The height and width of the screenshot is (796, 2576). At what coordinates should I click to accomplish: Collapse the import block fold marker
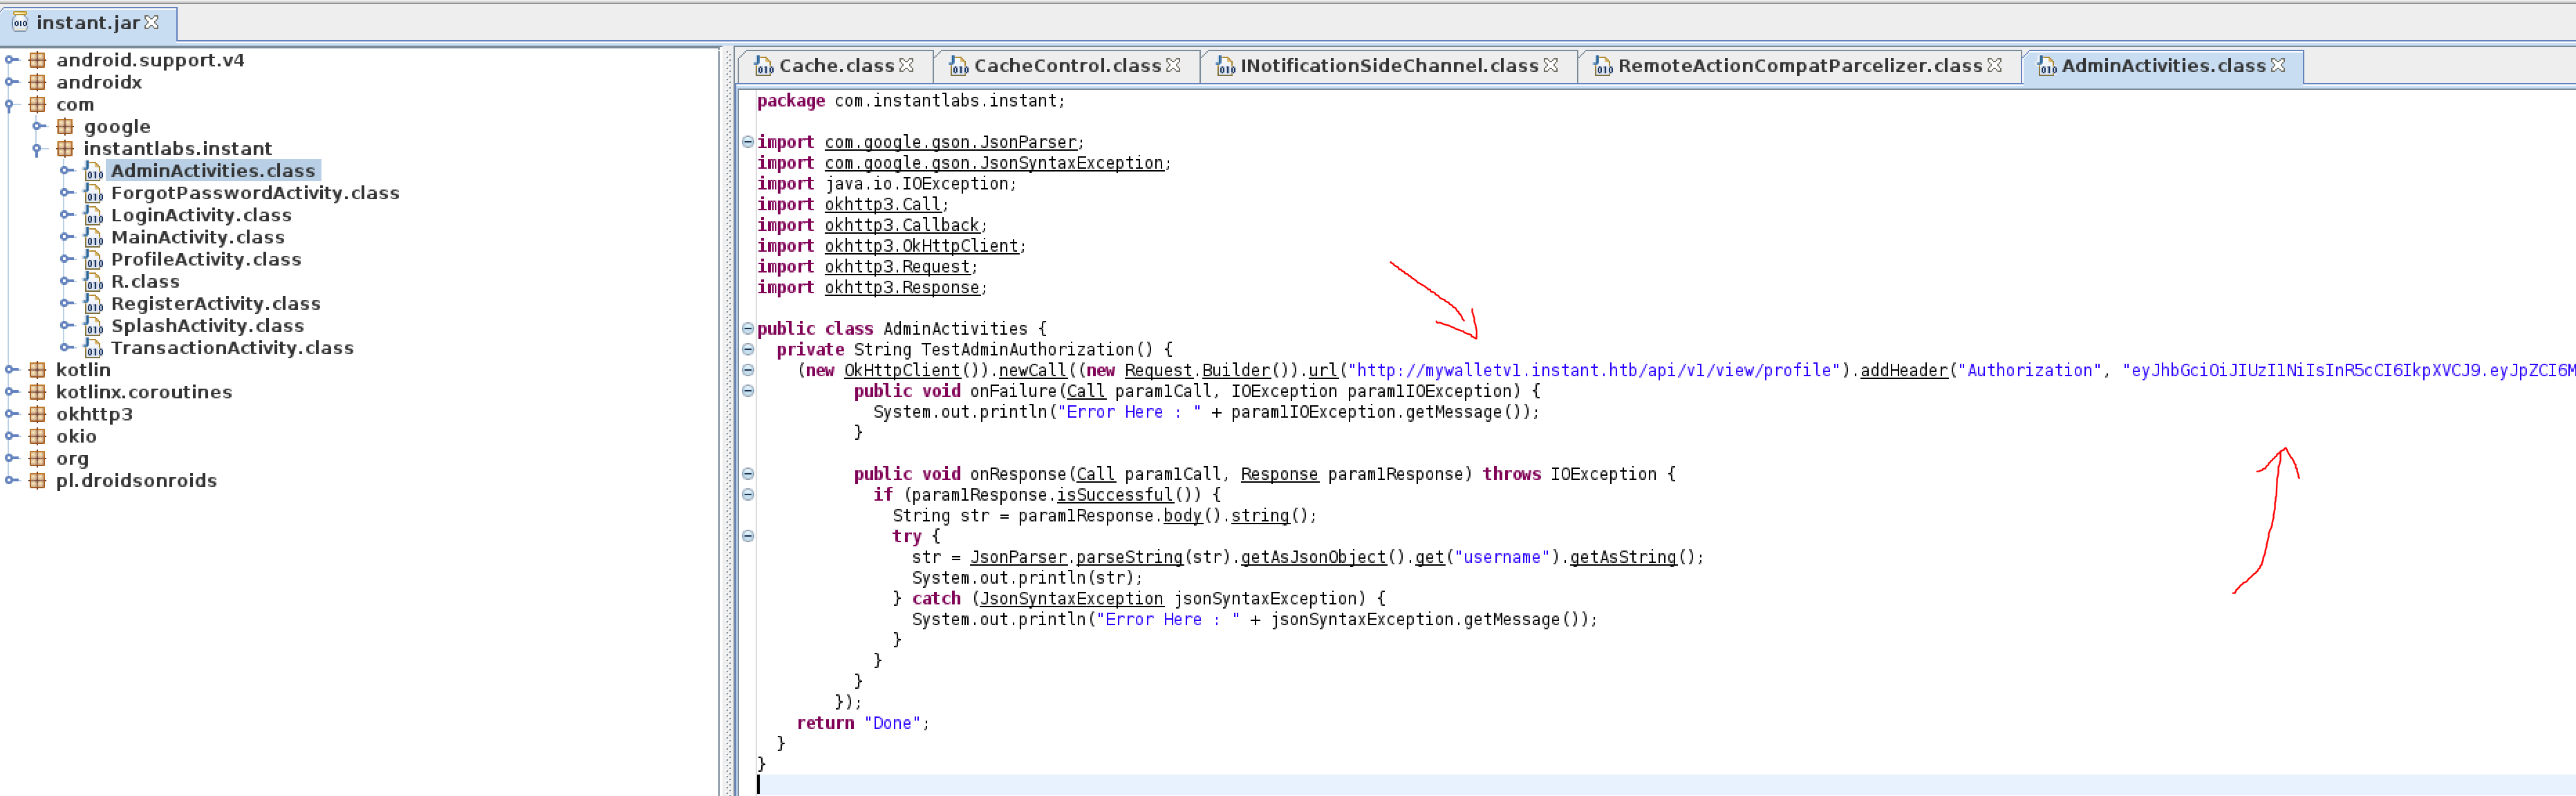[x=747, y=142]
